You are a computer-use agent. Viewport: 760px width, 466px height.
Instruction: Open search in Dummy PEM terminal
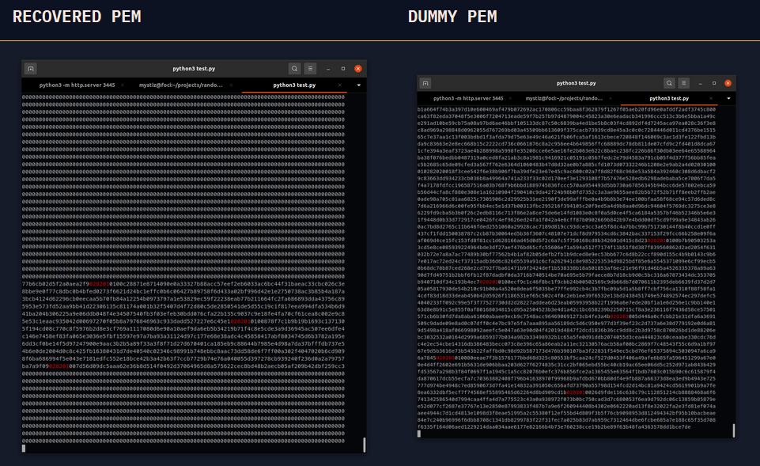(669, 83)
